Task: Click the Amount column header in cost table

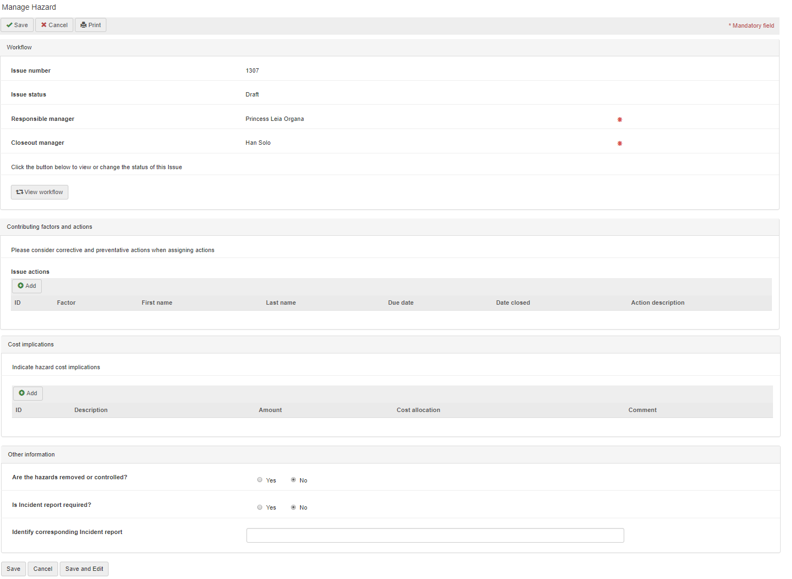Action: tap(270, 410)
